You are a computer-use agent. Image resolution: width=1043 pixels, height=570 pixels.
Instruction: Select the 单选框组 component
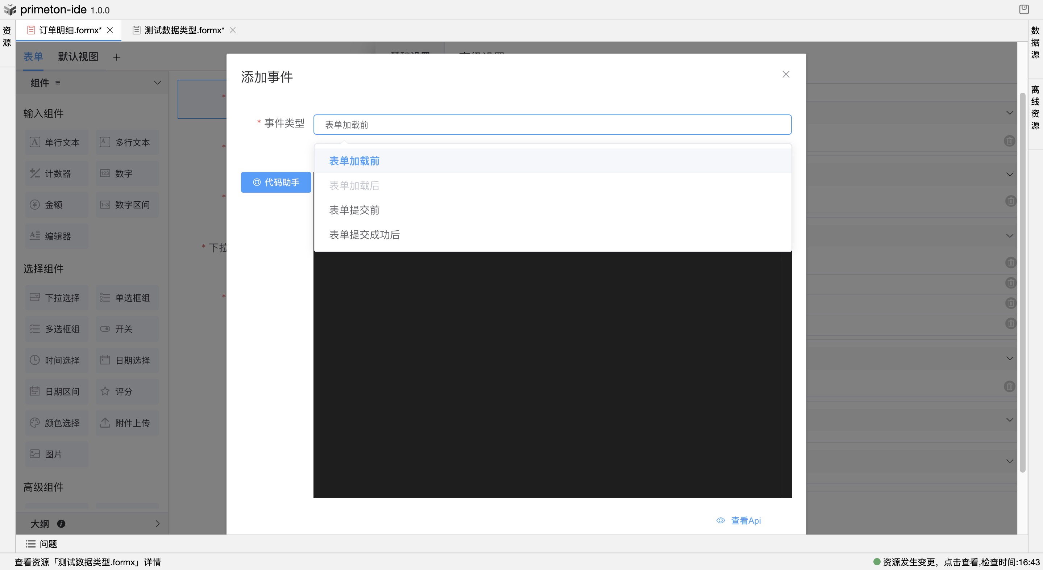pyautogui.click(x=127, y=298)
